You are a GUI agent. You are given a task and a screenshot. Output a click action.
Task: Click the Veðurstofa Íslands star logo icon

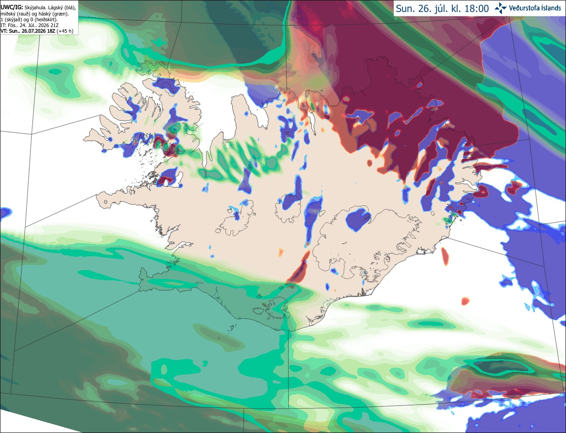coord(501,8)
